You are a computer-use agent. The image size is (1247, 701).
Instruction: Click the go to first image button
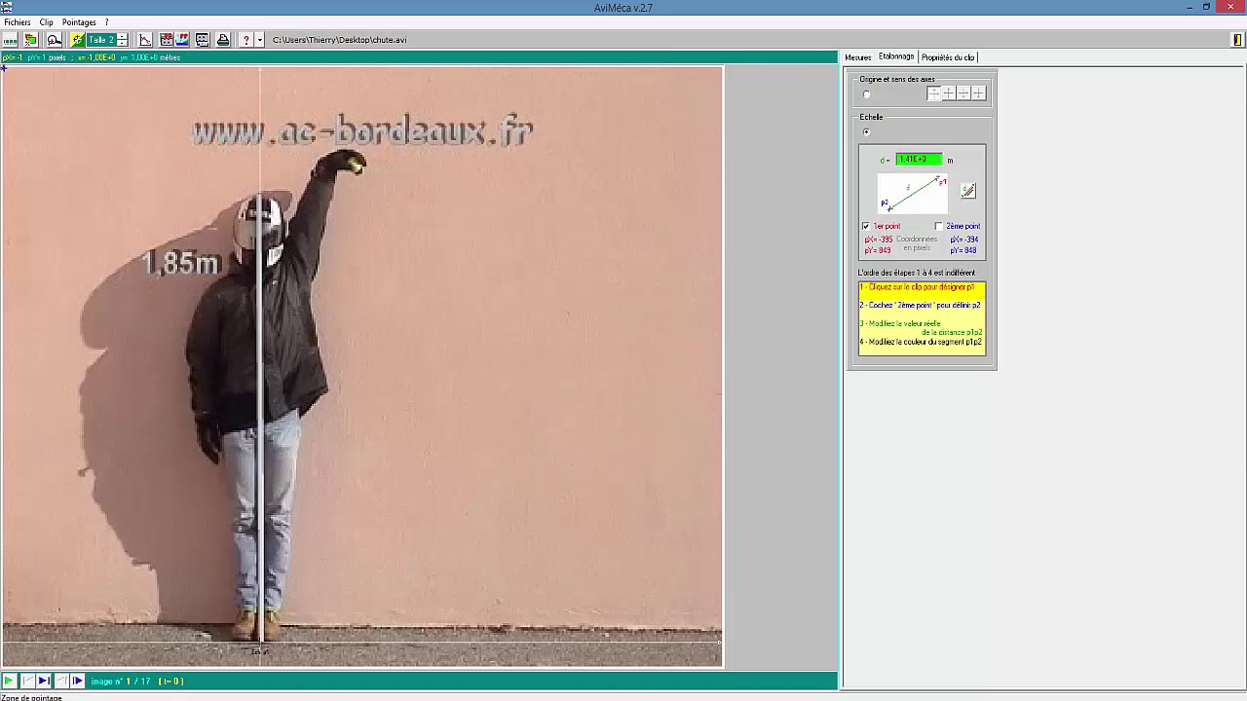[x=27, y=681]
